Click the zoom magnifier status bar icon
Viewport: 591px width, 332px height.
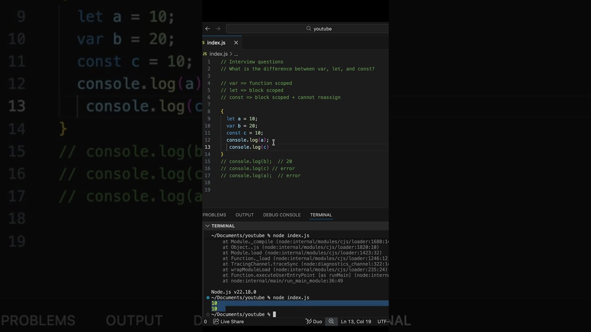pos(331,321)
